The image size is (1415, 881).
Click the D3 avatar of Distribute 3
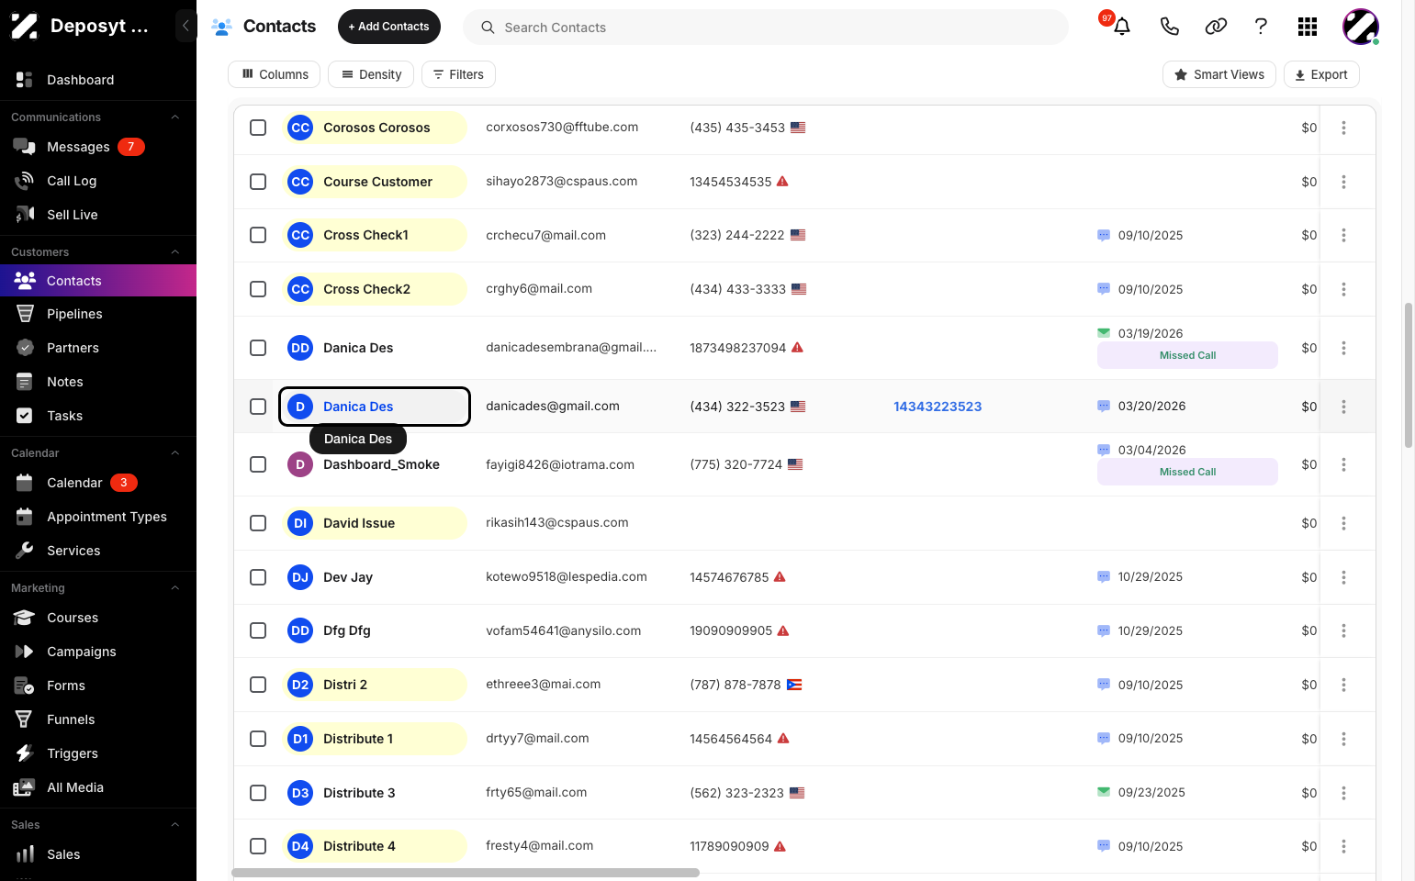point(300,793)
